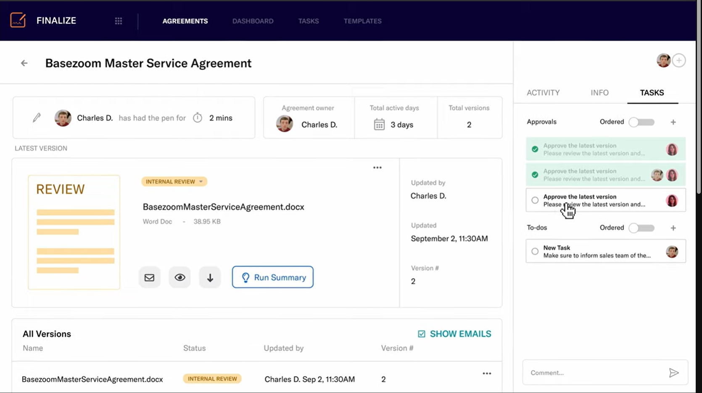702x393 pixels.
Task: Click avatar on New Task to-do
Action: (x=672, y=251)
